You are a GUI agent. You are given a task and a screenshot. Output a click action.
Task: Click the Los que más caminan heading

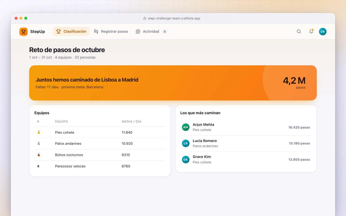coord(200,113)
